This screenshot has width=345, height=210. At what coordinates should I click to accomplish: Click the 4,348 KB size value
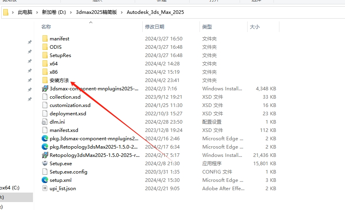pyautogui.click(x=266, y=89)
